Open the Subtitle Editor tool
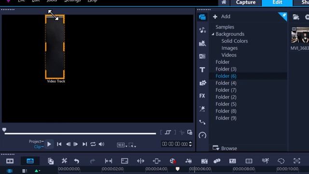The height and width of the screenshot is (174, 309). click(233, 161)
